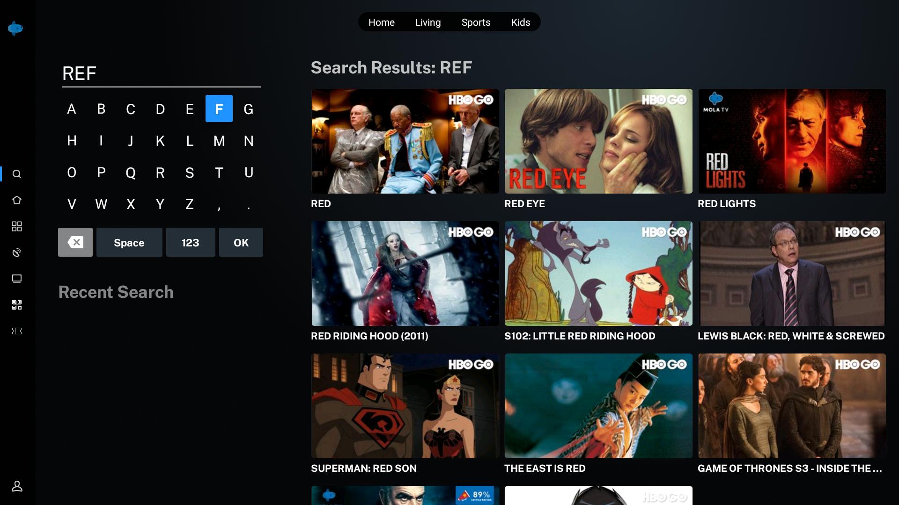Image resolution: width=899 pixels, height=505 pixels.
Task: Select letter R on keyboard
Action: (160, 173)
